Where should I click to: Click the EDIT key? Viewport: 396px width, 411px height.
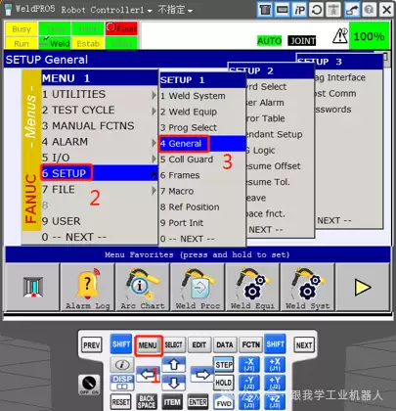point(198,345)
